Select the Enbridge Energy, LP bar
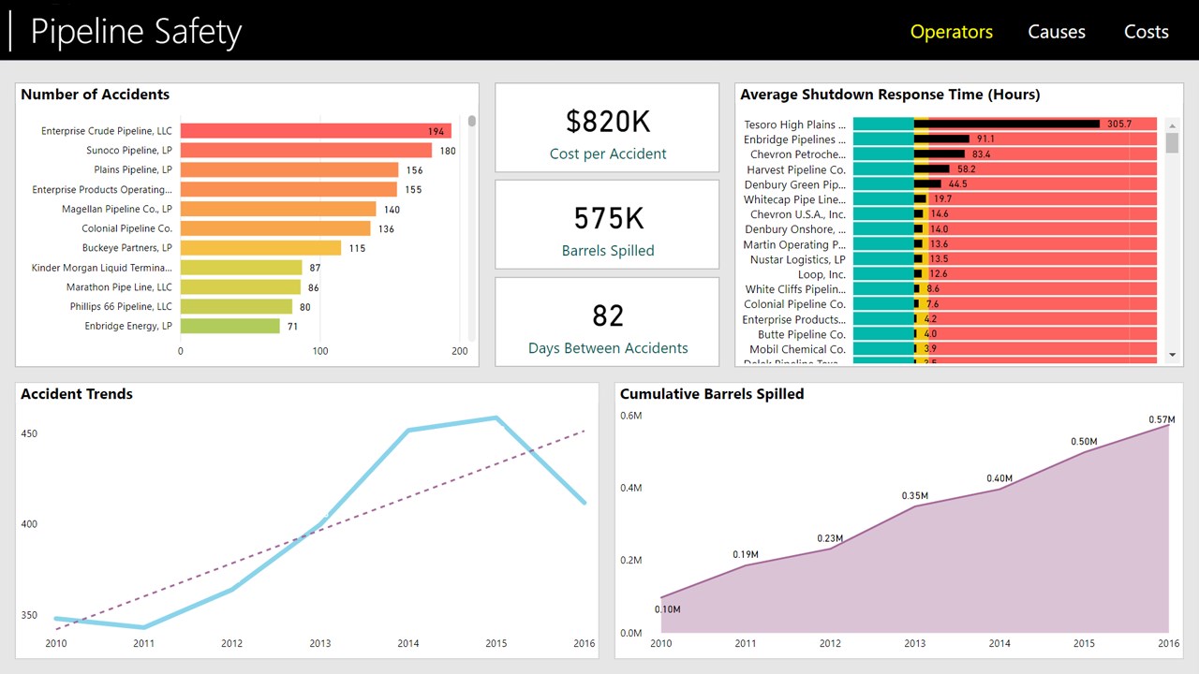The image size is (1199, 674). click(x=230, y=326)
